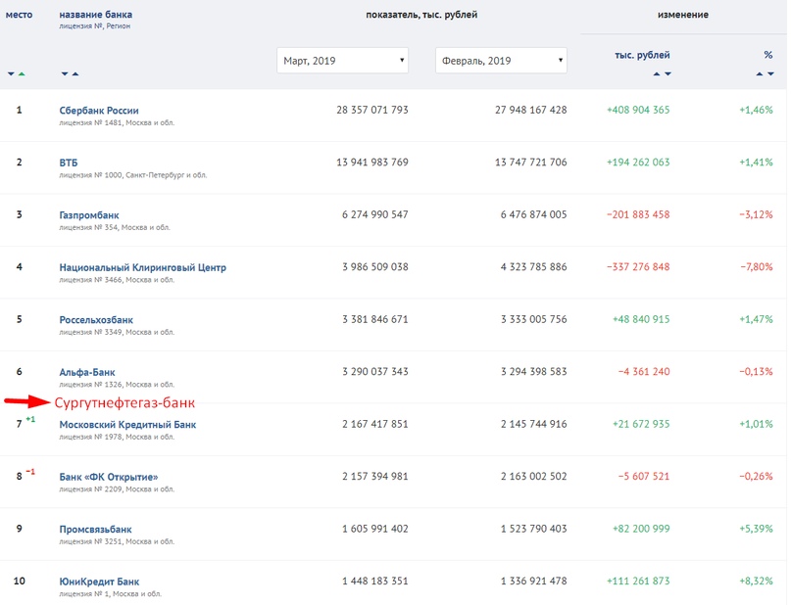Select percent value −0,26%
Viewport: 791px width, 605px height.
tap(756, 477)
